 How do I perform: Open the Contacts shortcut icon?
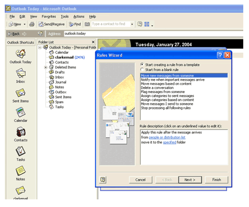coord(20,132)
